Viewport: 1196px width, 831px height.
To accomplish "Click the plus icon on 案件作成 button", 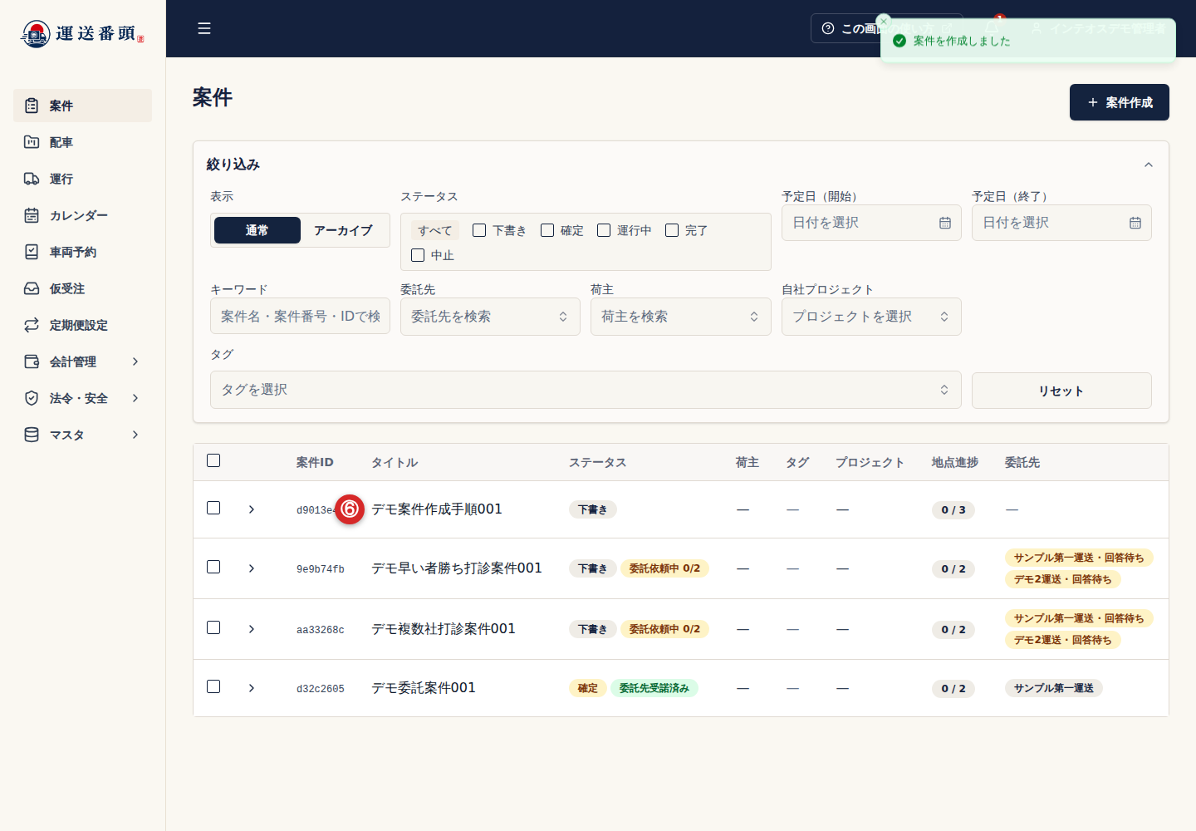I will click(1093, 102).
